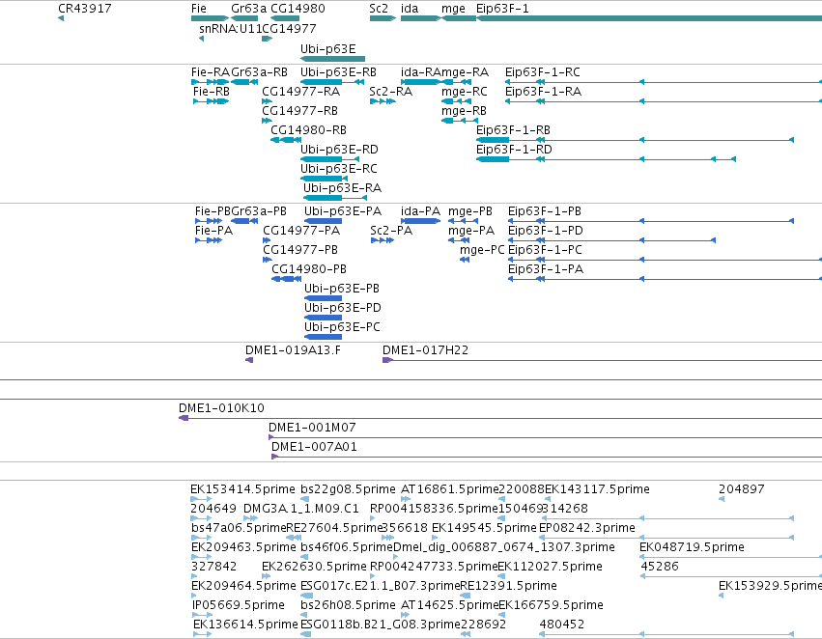Viewport: 822px width, 639px height.
Task: Click protein mge-PB
Action: click(469, 211)
